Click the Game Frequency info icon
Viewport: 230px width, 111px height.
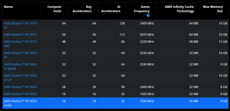(x=148, y=15)
